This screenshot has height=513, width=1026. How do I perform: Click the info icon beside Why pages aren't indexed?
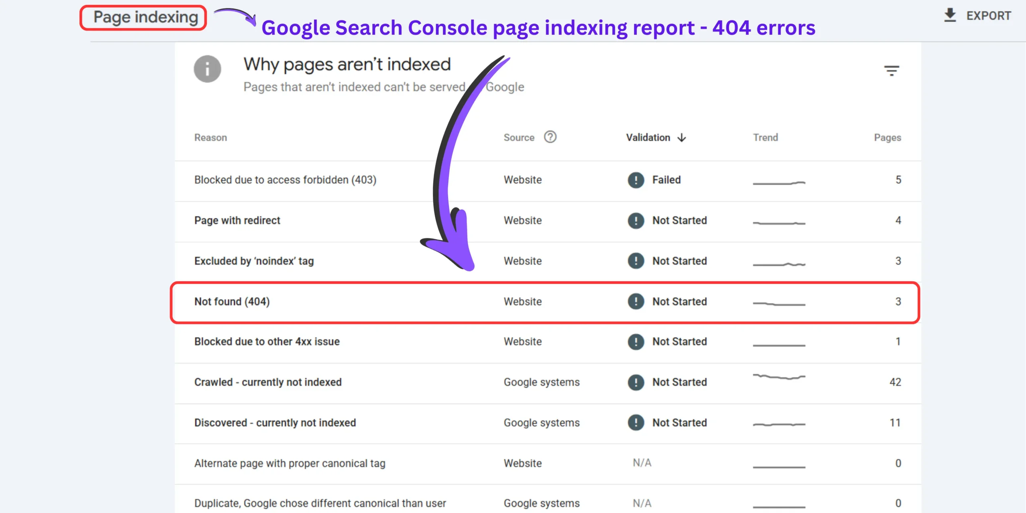tap(207, 69)
